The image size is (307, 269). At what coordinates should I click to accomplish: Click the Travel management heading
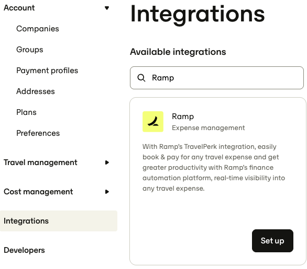tap(40, 162)
